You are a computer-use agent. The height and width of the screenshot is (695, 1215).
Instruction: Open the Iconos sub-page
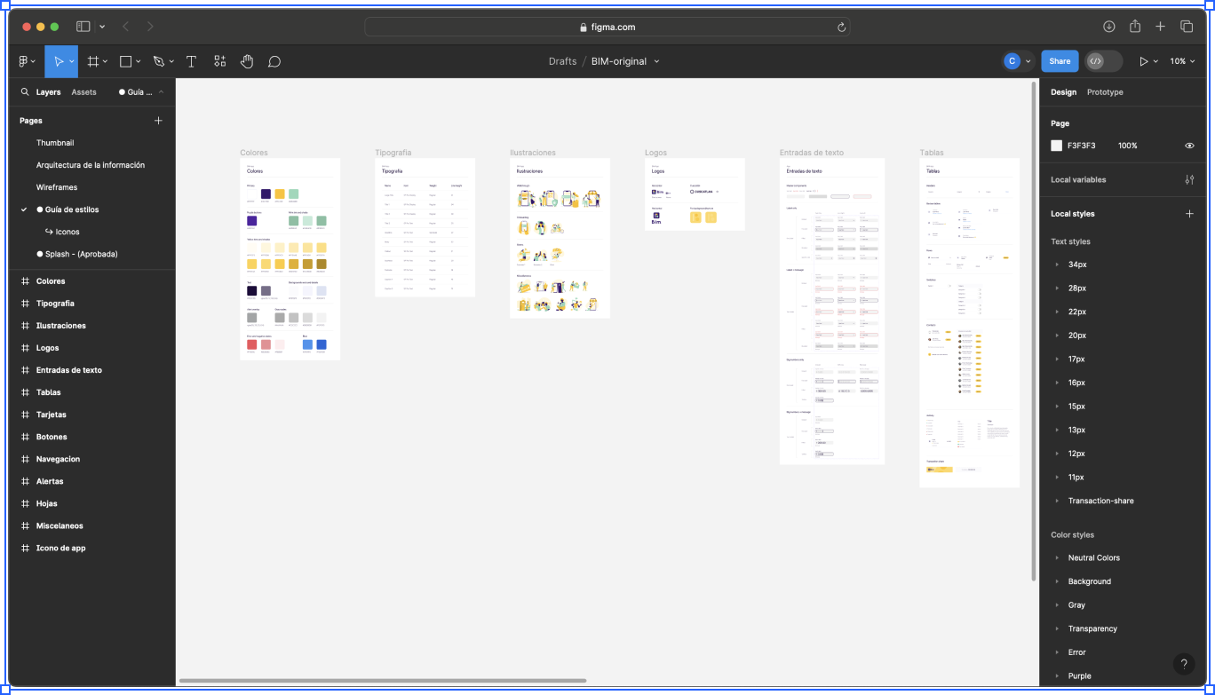pyautogui.click(x=67, y=232)
